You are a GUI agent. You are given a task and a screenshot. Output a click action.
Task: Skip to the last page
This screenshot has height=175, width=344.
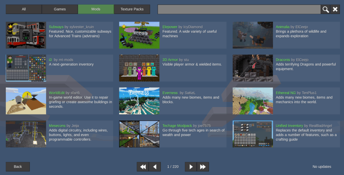(x=203, y=167)
